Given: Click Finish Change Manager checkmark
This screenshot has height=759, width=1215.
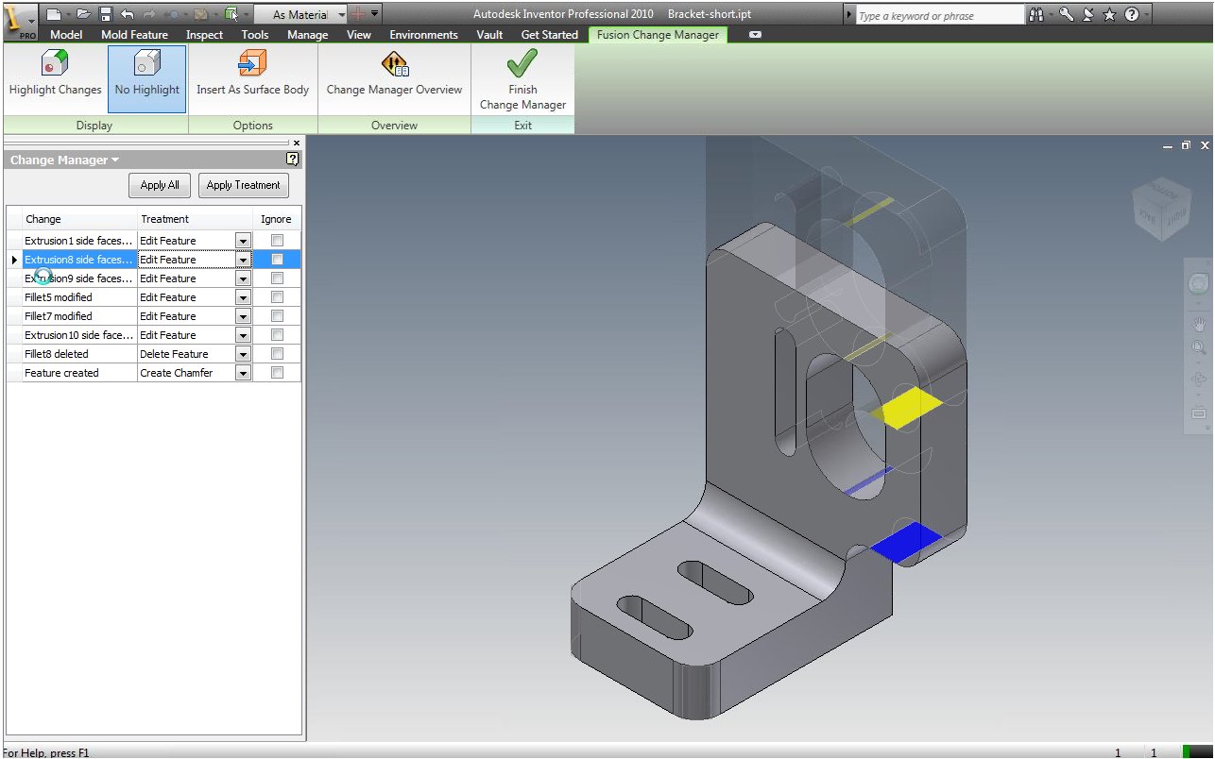Looking at the screenshot, I should point(522,64).
